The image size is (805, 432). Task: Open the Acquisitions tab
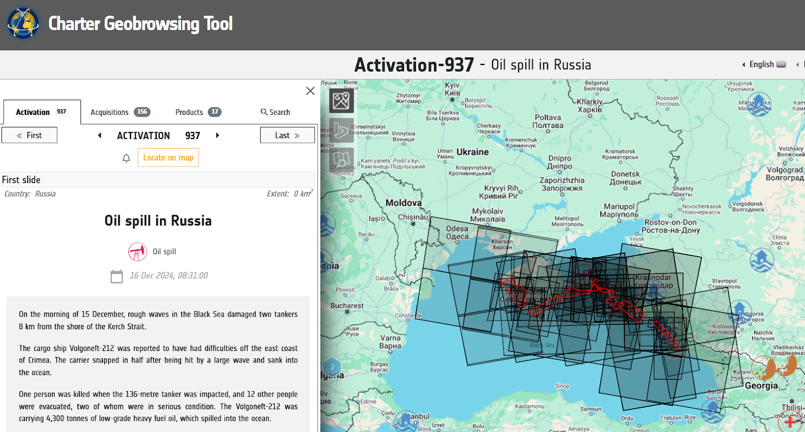point(120,112)
